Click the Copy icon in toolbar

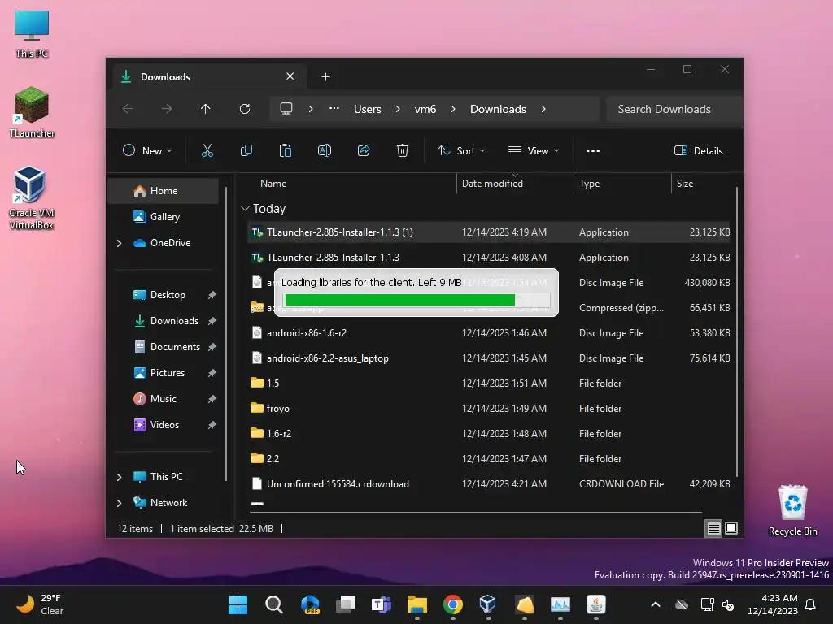[246, 150]
